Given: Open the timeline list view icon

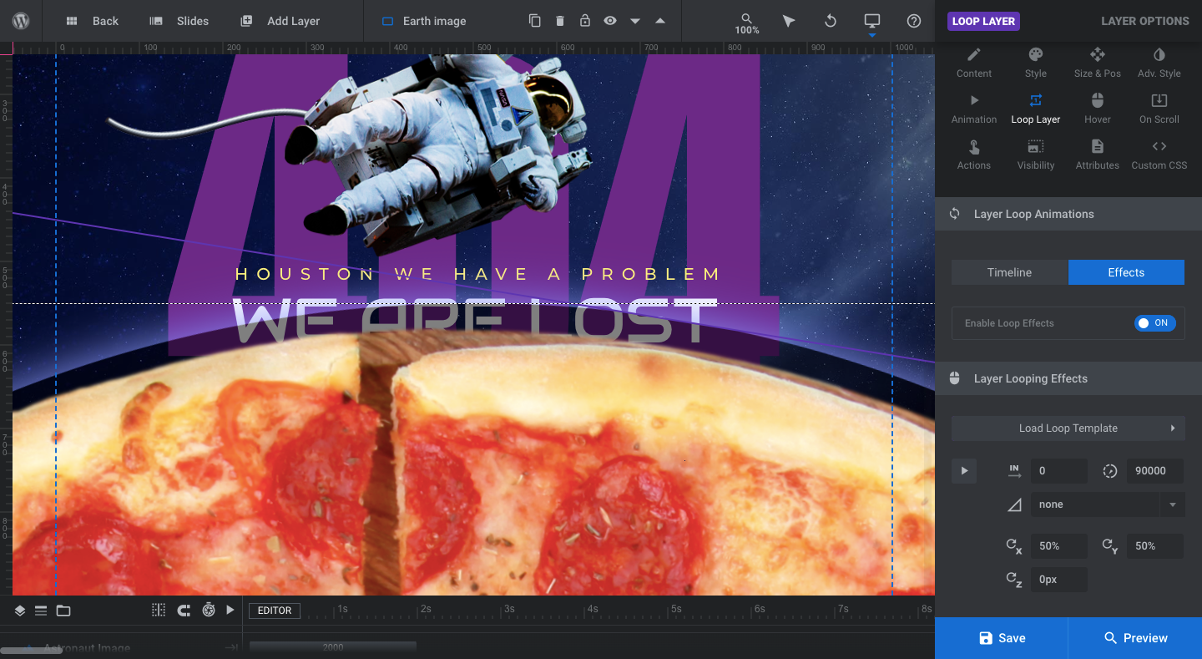Looking at the screenshot, I should 41,611.
